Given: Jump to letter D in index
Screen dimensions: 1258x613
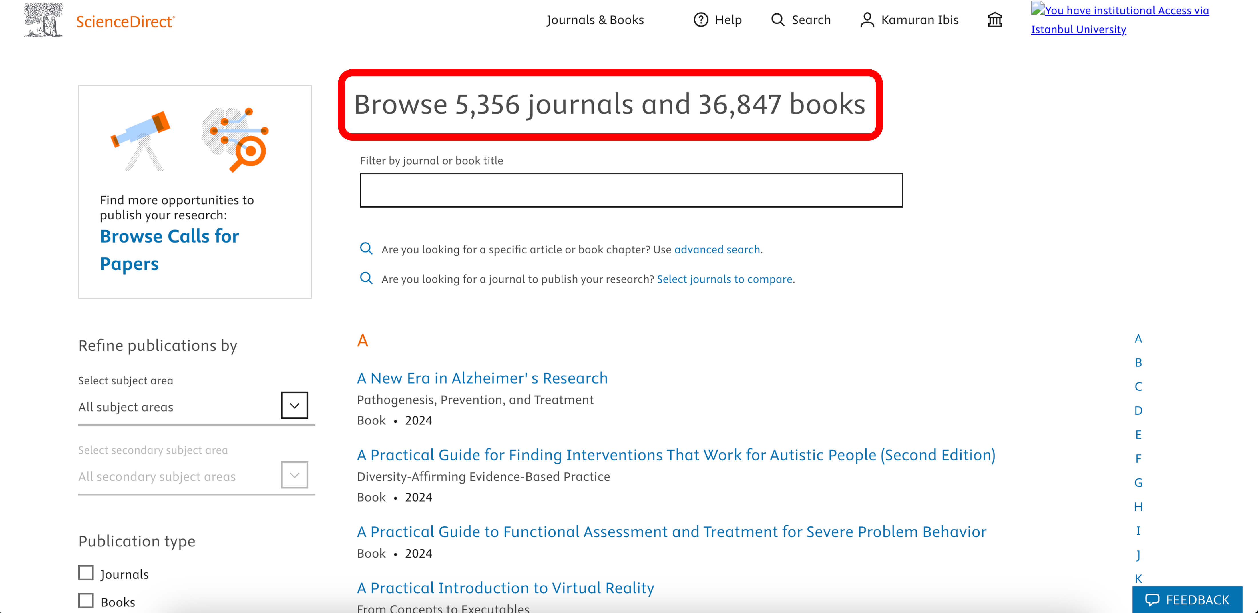Looking at the screenshot, I should tap(1138, 410).
